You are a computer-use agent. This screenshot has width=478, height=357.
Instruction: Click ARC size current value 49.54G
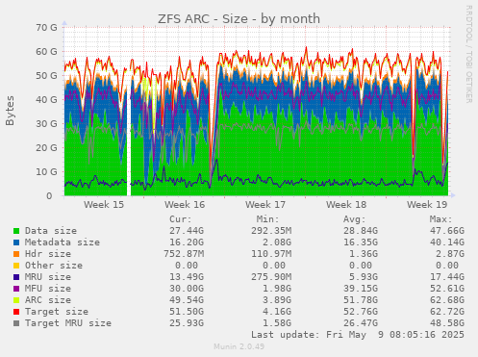pyautogui.click(x=187, y=300)
